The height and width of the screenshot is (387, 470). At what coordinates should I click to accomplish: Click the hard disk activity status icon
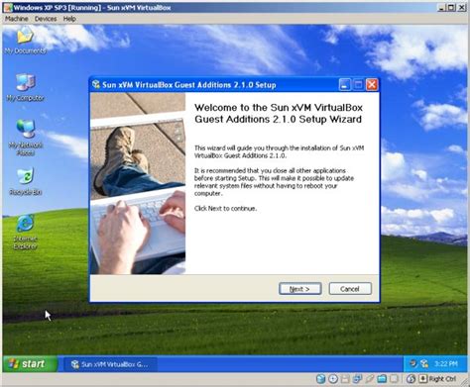320,379
